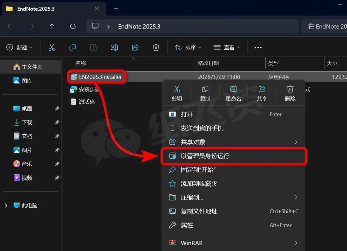Choose 固定到"开始"
The height and width of the screenshot is (251, 347).
click(x=234, y=170)
